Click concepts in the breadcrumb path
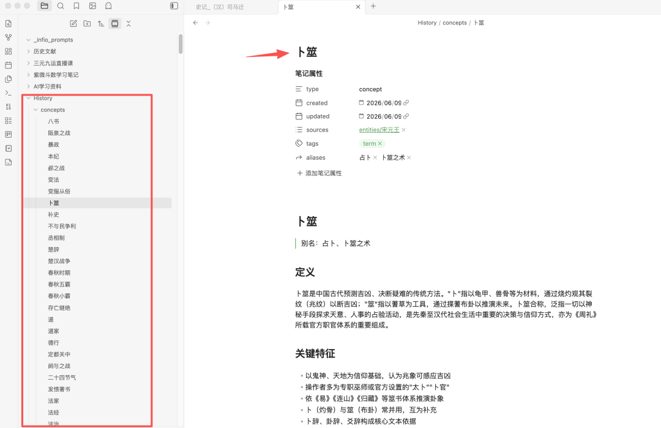This screenshot has width=661, height=428. point(454,23)
